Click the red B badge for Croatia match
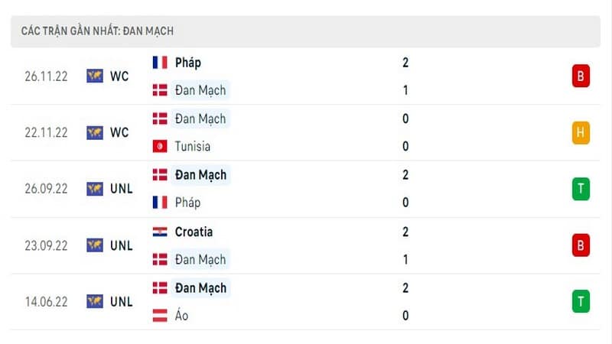Screen dimensions: 612x344 pos(581,245)
